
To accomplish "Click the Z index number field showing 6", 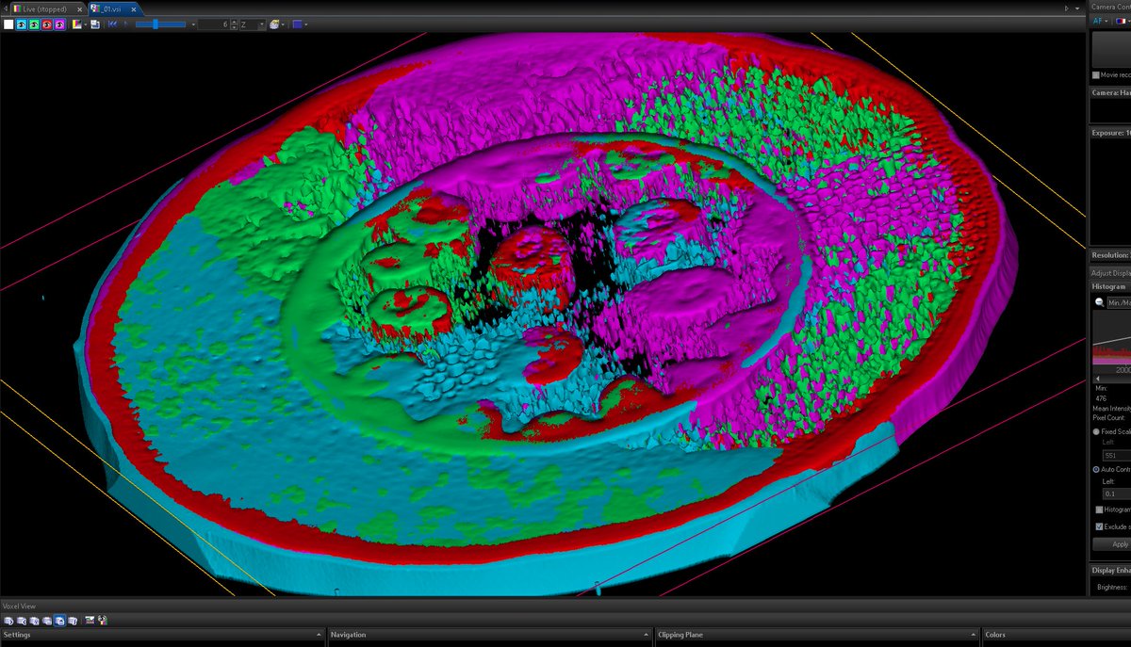I will point(214,24).
